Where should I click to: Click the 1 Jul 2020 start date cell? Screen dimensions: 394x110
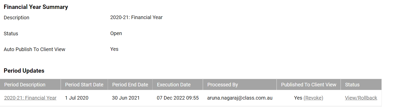[77, 98]
